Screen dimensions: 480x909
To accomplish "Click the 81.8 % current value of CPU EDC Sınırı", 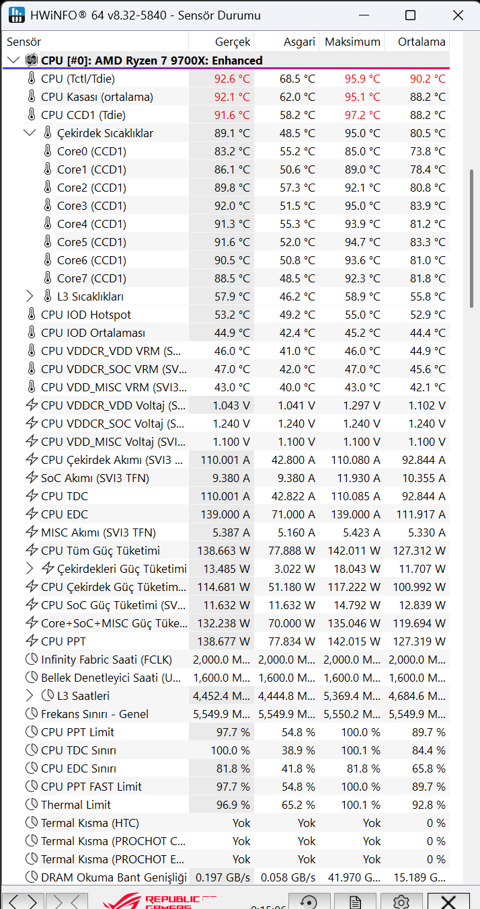I will point(234,768).
